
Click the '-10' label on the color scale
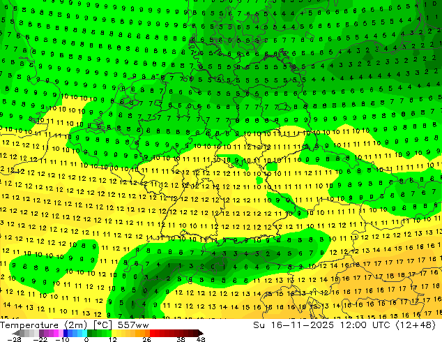click(x=62, y=339)
